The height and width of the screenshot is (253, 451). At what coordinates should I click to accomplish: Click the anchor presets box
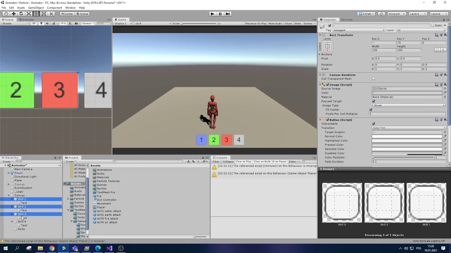click(x=327, y=46)
